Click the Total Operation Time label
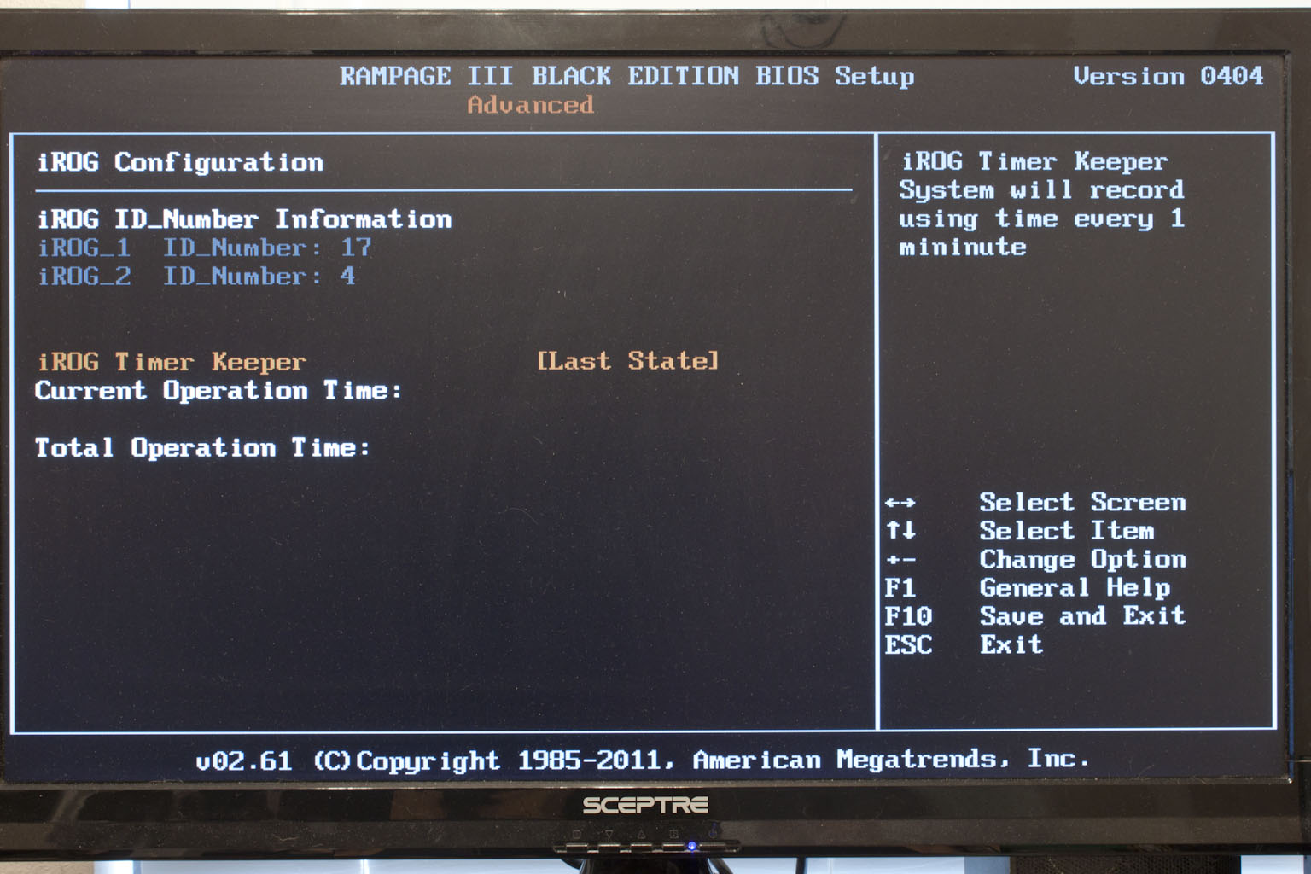The width and height of the screenshot is (1311, 874). click(202, 448)
